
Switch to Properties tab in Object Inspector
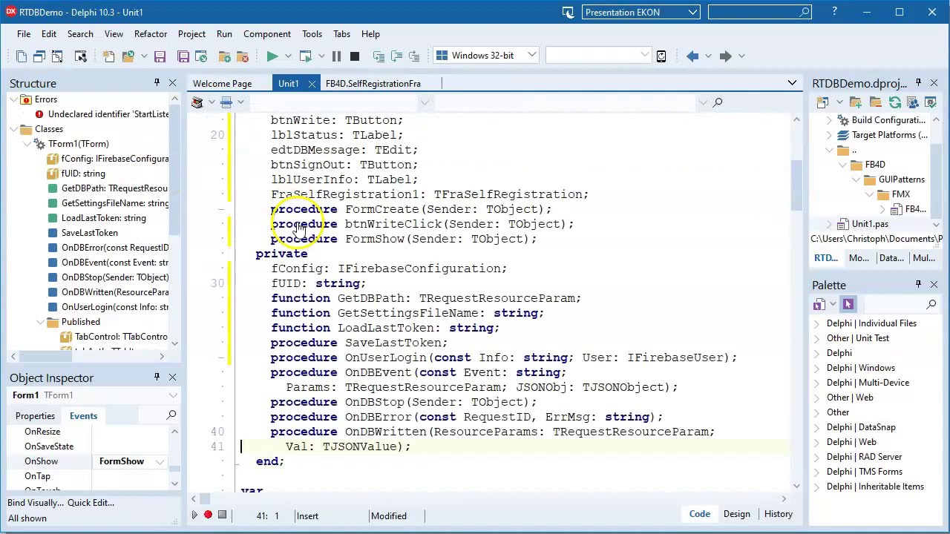pyautogui.click(x=35, y=416)
